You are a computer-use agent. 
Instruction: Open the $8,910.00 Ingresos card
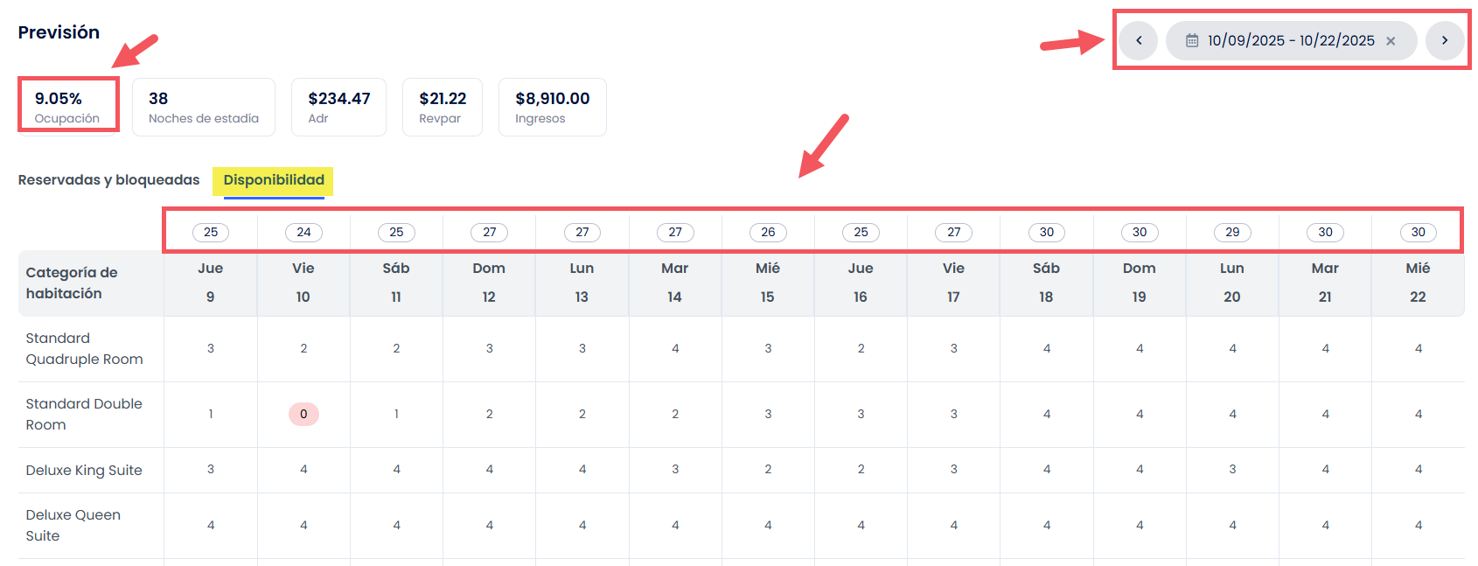(552, 107)
